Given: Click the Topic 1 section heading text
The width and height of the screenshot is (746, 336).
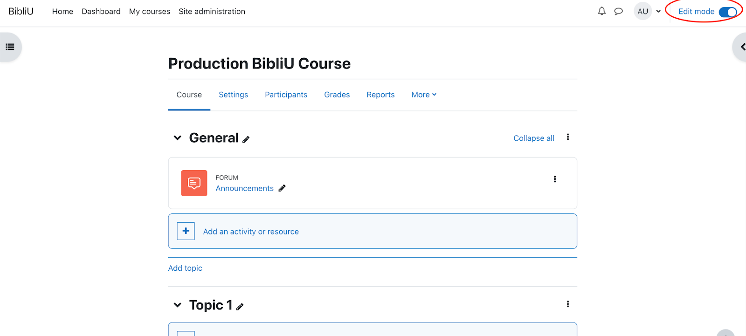Looking at the screenshot, I should coord(211,305).
